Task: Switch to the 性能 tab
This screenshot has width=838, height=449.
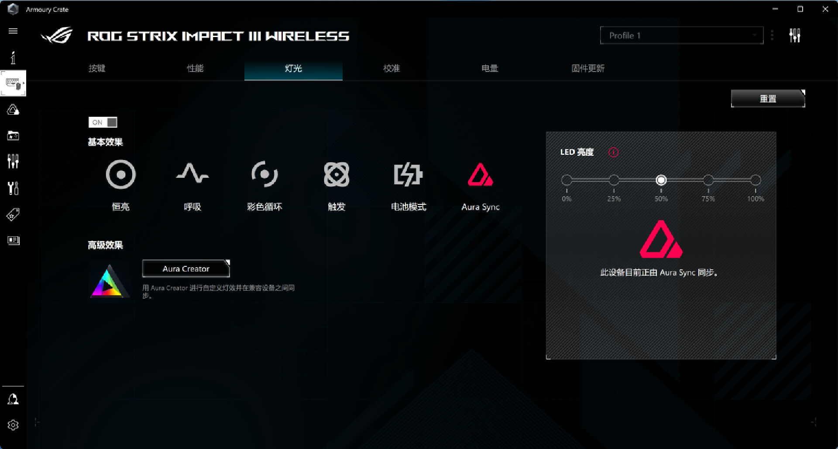Action: coord(195,68)
